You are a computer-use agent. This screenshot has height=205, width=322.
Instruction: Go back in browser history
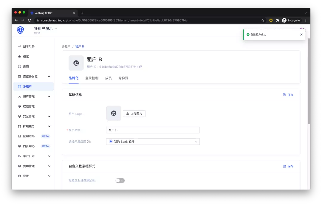pos(16,20)
